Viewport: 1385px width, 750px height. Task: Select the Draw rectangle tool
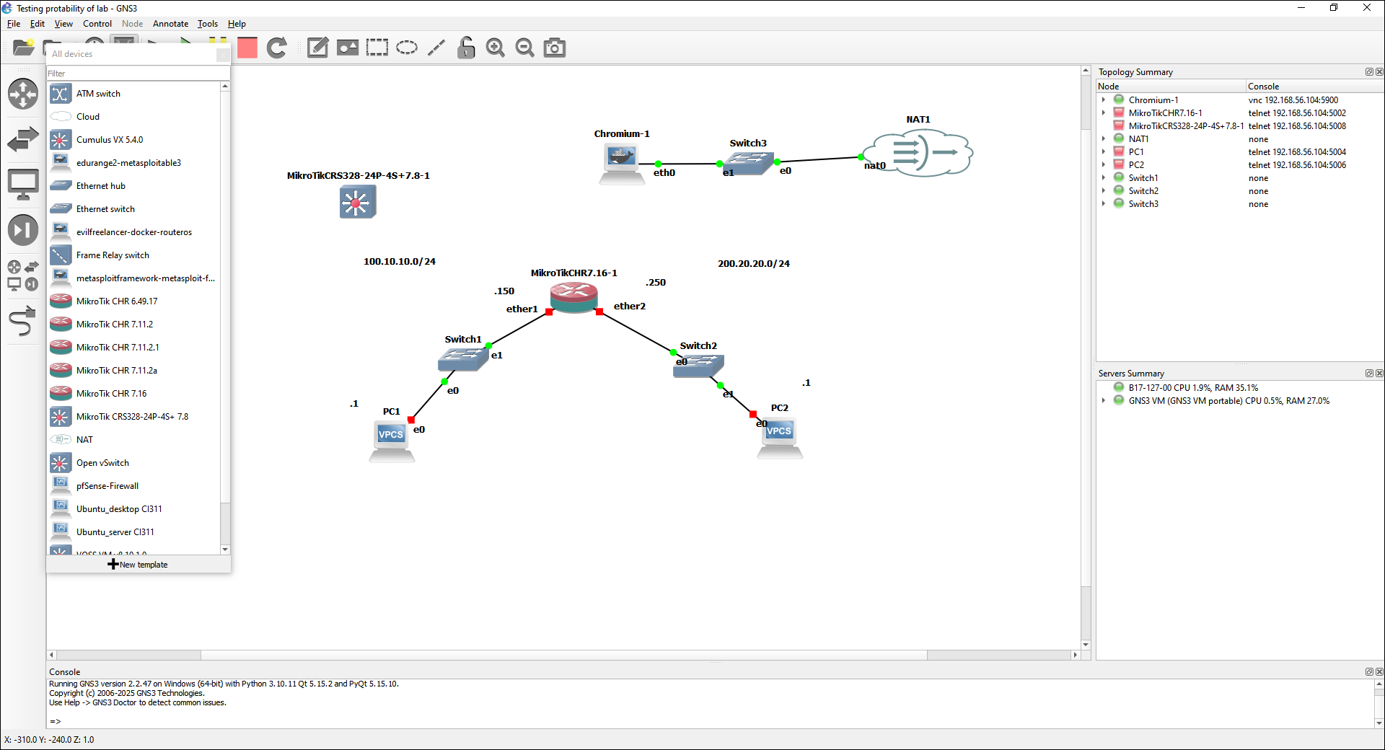tap(377, 48)
